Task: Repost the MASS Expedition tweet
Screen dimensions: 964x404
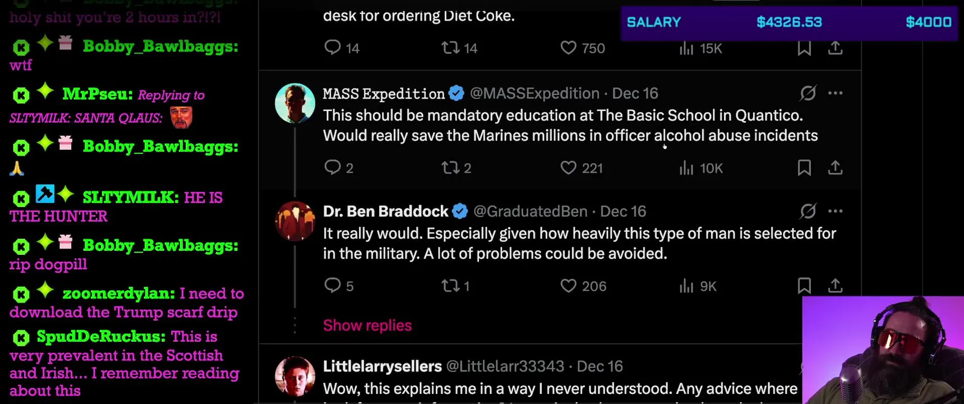Action: (450, 167)
